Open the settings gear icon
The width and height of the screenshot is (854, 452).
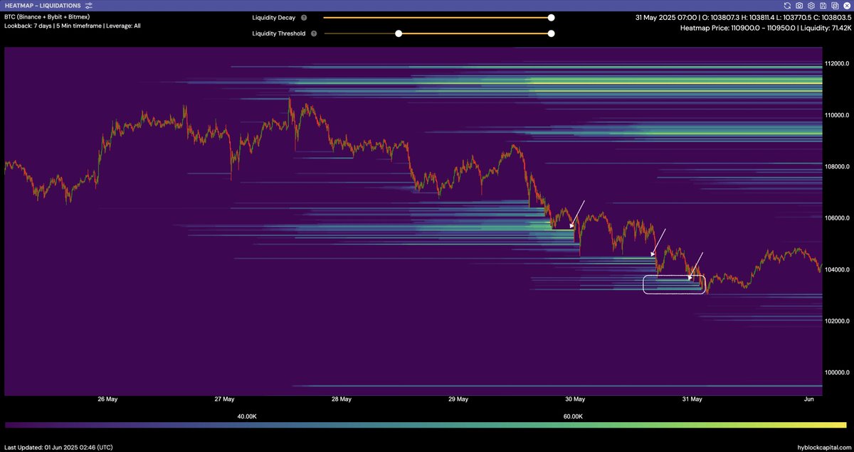pos(811,6)
